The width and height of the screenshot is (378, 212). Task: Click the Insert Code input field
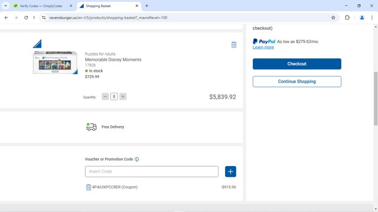152,171
